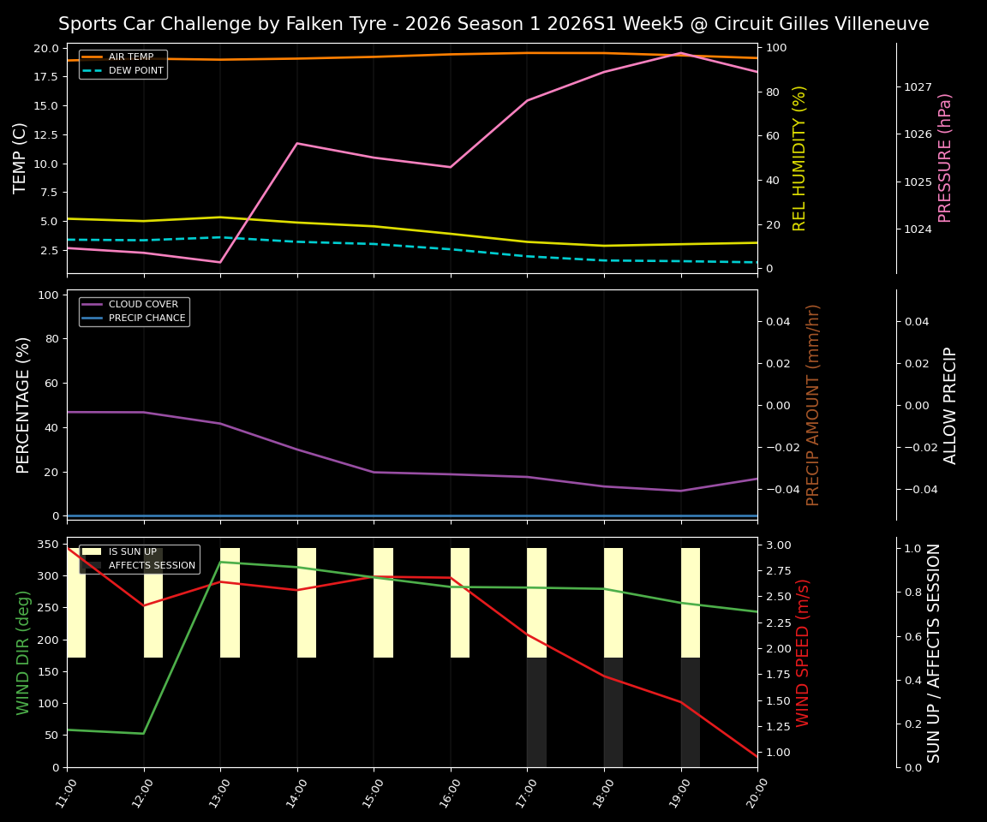Click the pink PRESSURE line at its peak
The width and height of the screenshot is (987, 822).
coord(681,53)
